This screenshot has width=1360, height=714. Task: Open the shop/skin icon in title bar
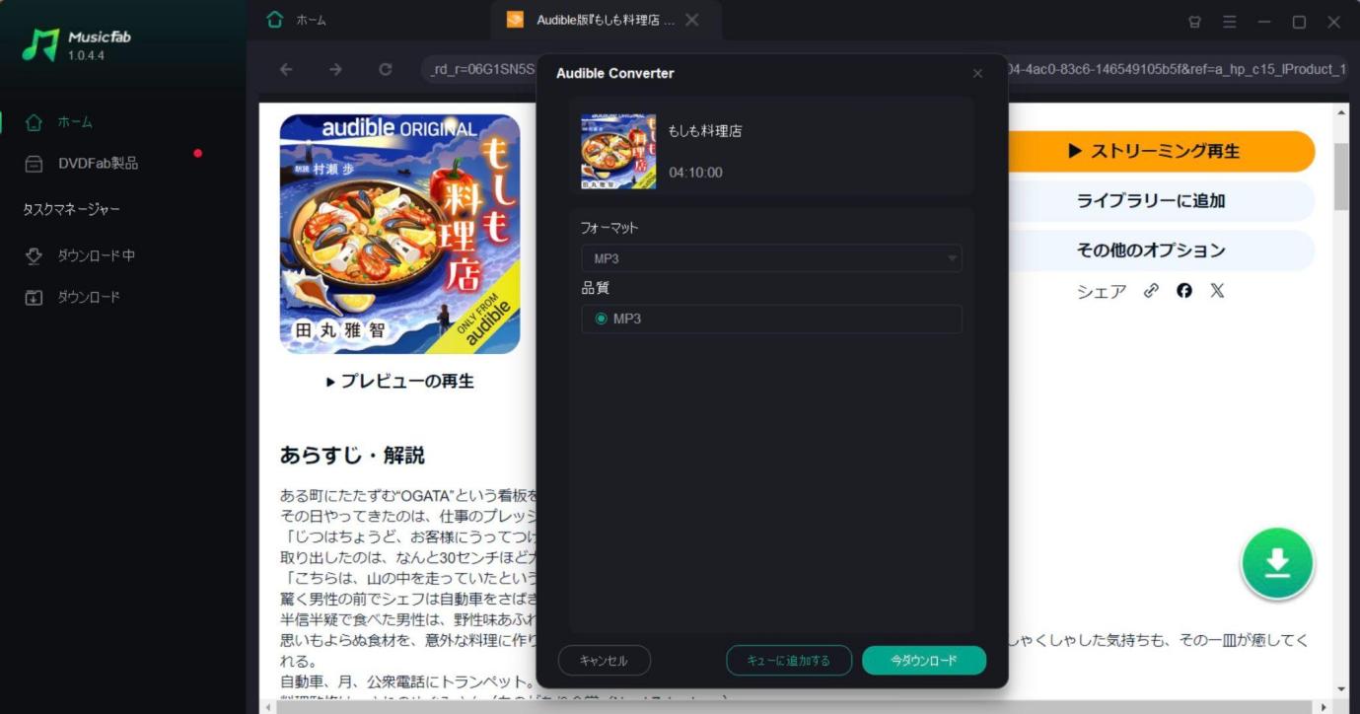coord(1194,22)
